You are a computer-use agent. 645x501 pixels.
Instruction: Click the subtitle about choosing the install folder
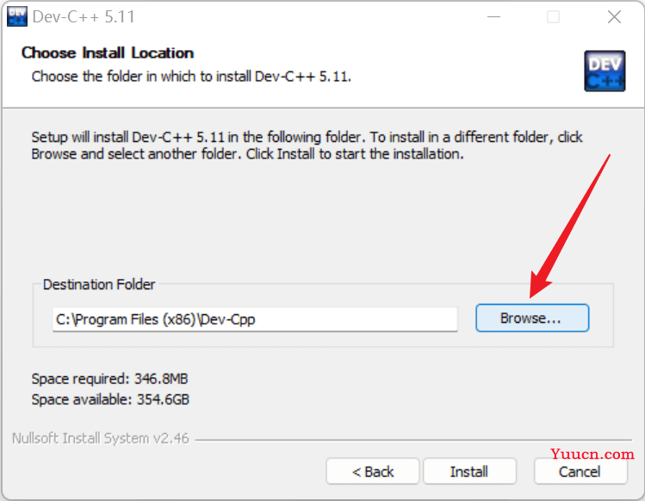point(191,77)
